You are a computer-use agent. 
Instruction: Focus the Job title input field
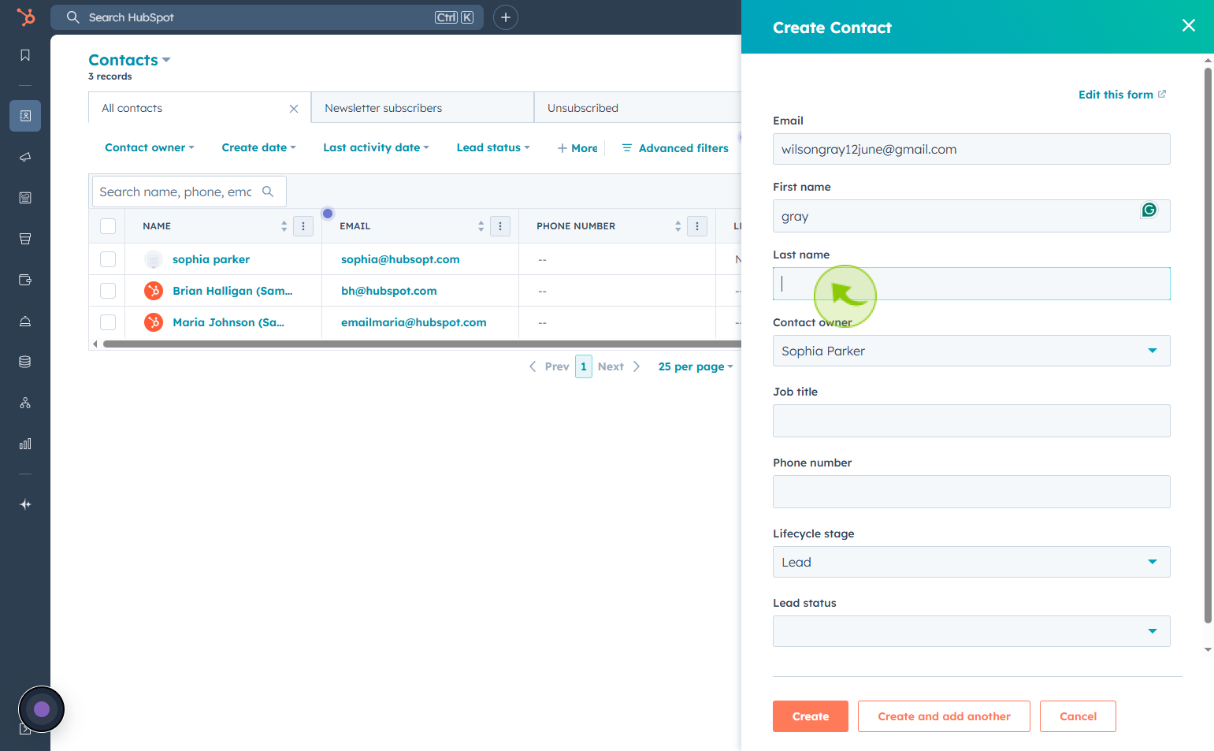pos(971,421)
